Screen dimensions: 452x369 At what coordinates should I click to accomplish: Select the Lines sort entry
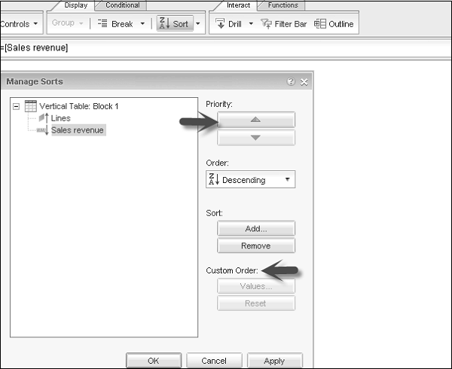pos(60,118)
